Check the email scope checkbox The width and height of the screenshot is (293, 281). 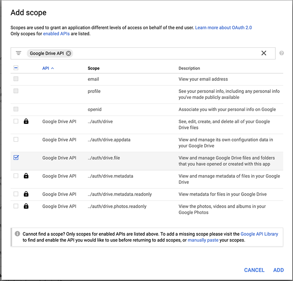tap(16, 79)
